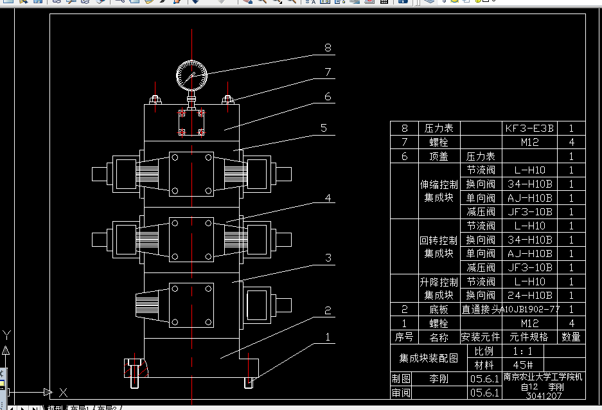Image resolution: width=602 pixels, height=410 pixels.
Task: Click the 审阅 label cell
Action: [401, 393]
